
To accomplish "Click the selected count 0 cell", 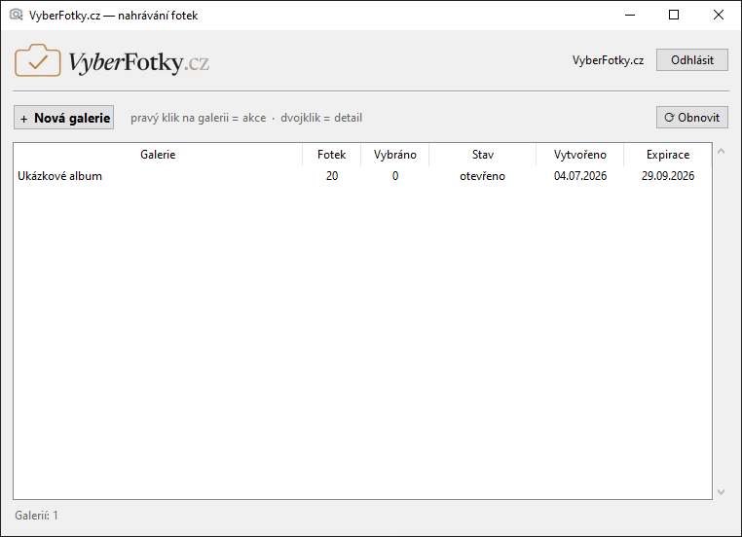I will point(395,176).
